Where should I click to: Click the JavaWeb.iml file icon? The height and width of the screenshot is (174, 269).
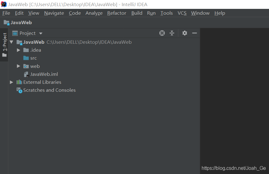(x=26, y=74)
